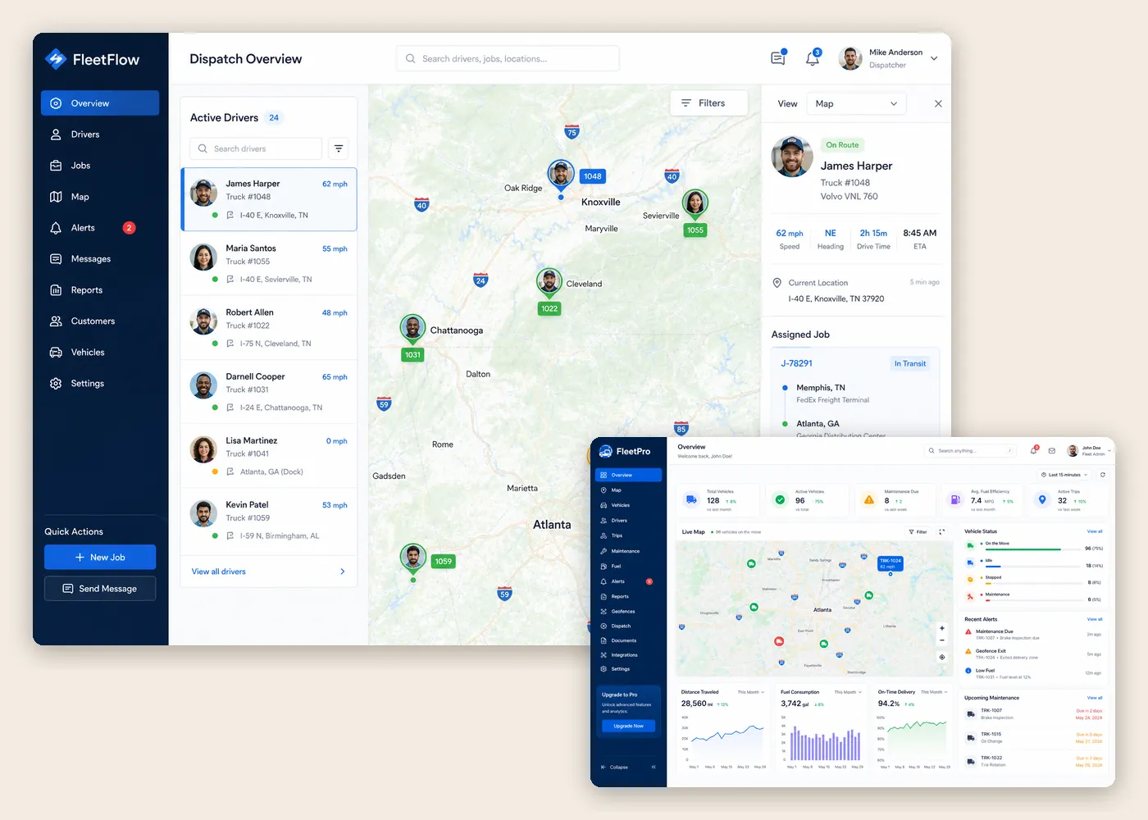The width and height of the screenshot is (1148, 820).
Task: Click TRK-1024 marker on FleetPro map
Action: [x=891, y=563]
